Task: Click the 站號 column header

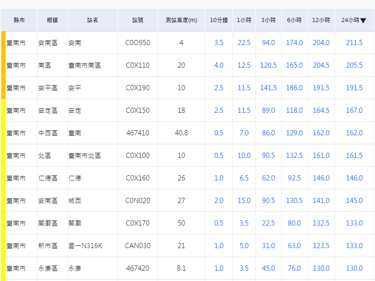Action: (138, 20)
